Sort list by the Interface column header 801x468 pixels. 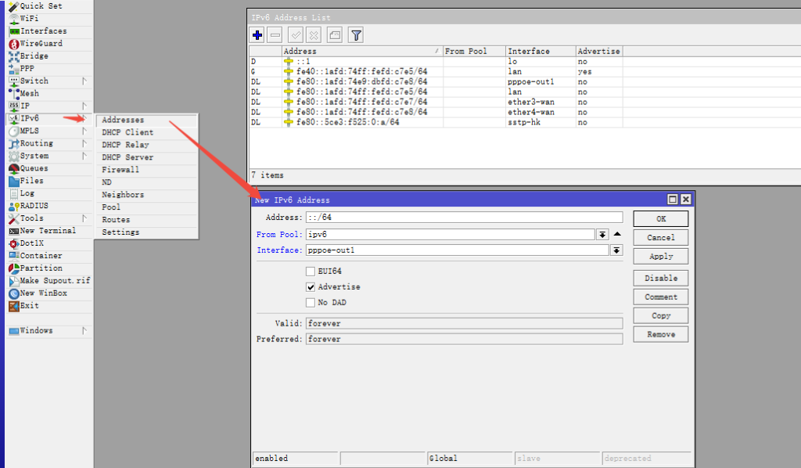click(540, 52)
